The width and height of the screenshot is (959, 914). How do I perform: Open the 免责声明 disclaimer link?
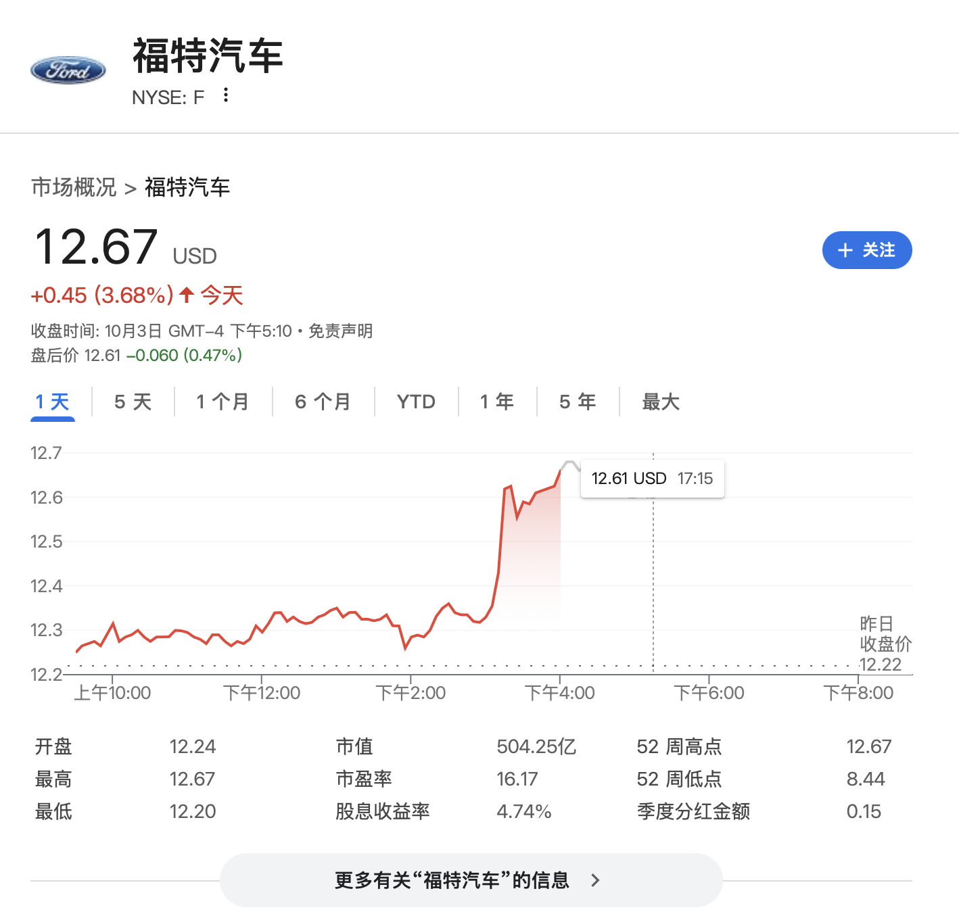coord(340,331)
